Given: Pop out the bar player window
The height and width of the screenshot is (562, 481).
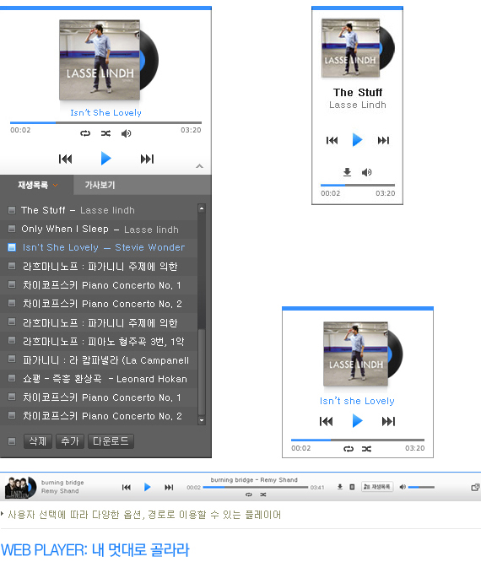Looking at the screenshot, I should [x=475, y=487].
